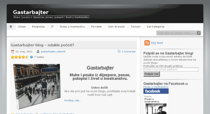Open the train station photo thumbnail
Viewport: 210px width, 114px height.
click(x=37, y=87)
